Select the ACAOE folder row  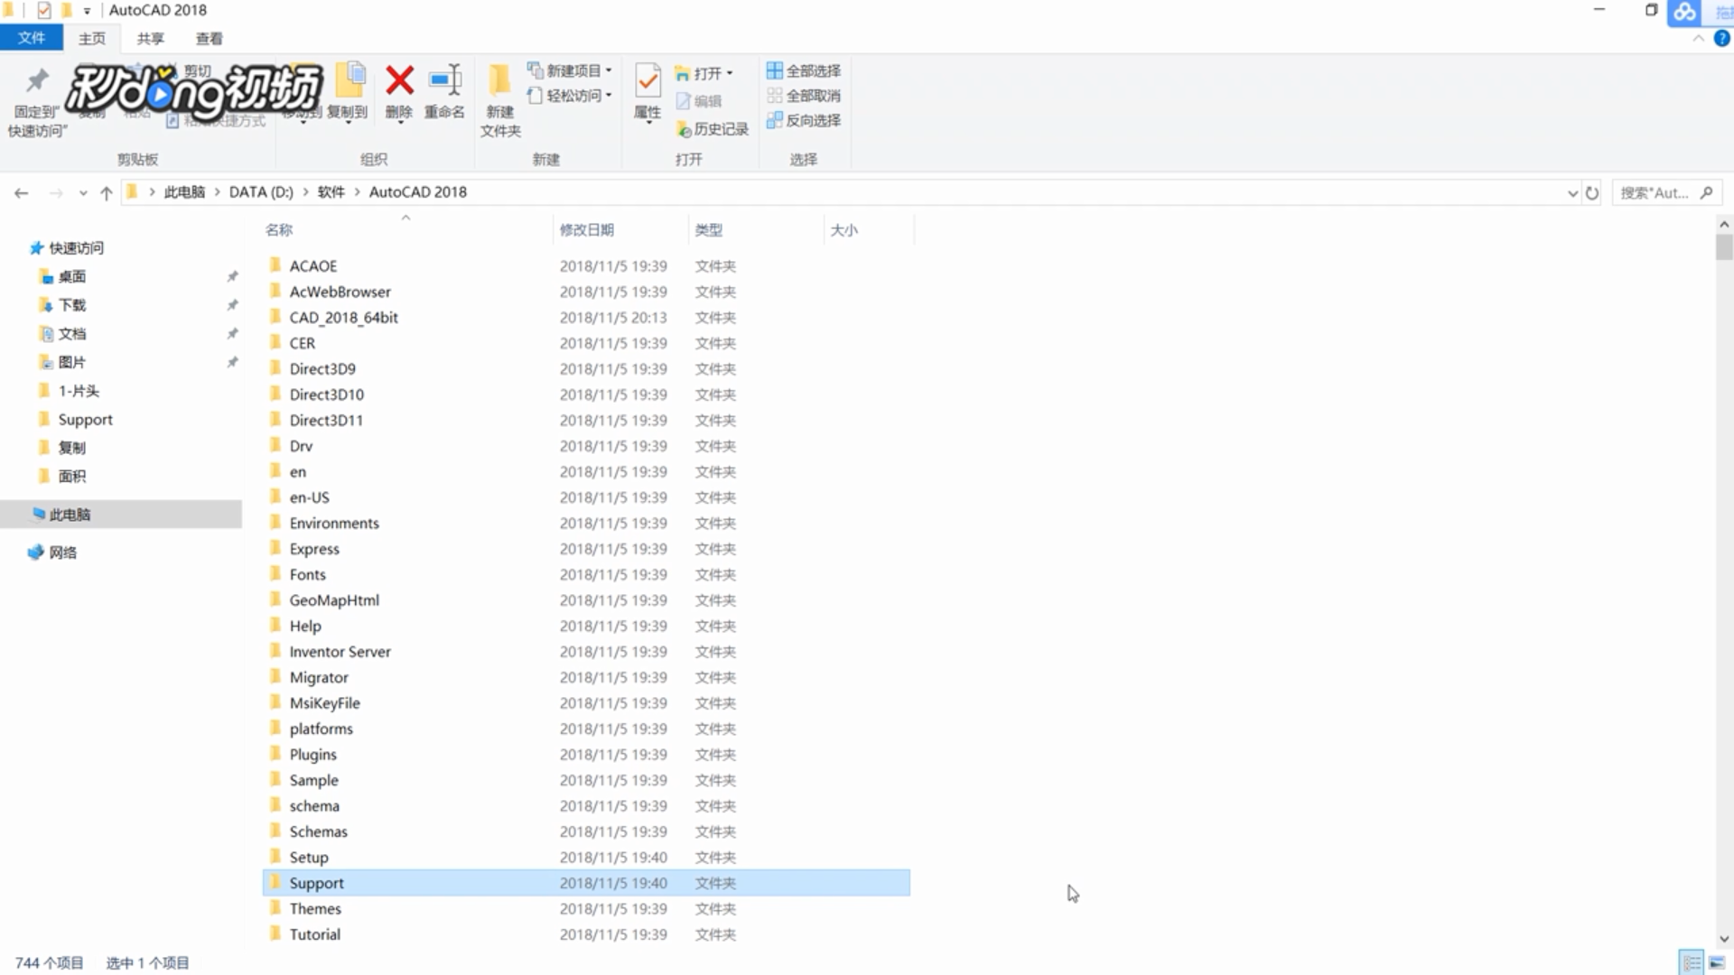(586, 266)
